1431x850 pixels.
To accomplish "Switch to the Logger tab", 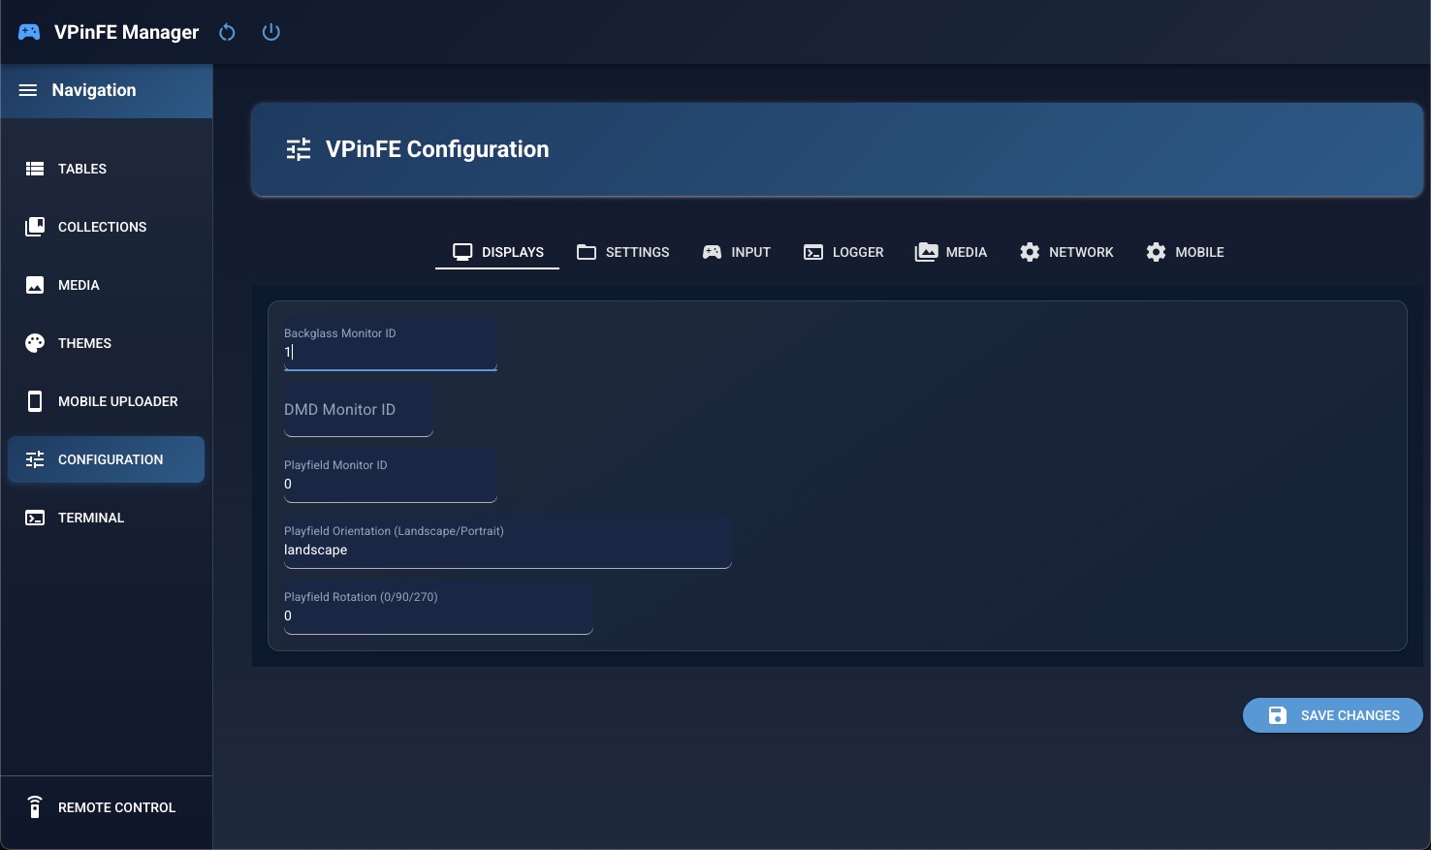I will click(843, 251).
